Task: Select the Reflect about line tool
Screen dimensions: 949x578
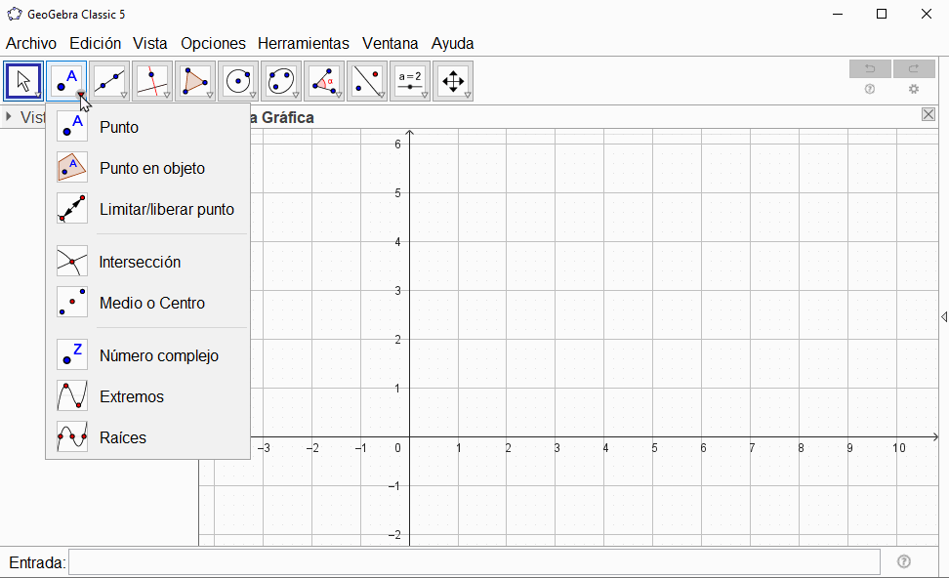Action: [367, 81]
